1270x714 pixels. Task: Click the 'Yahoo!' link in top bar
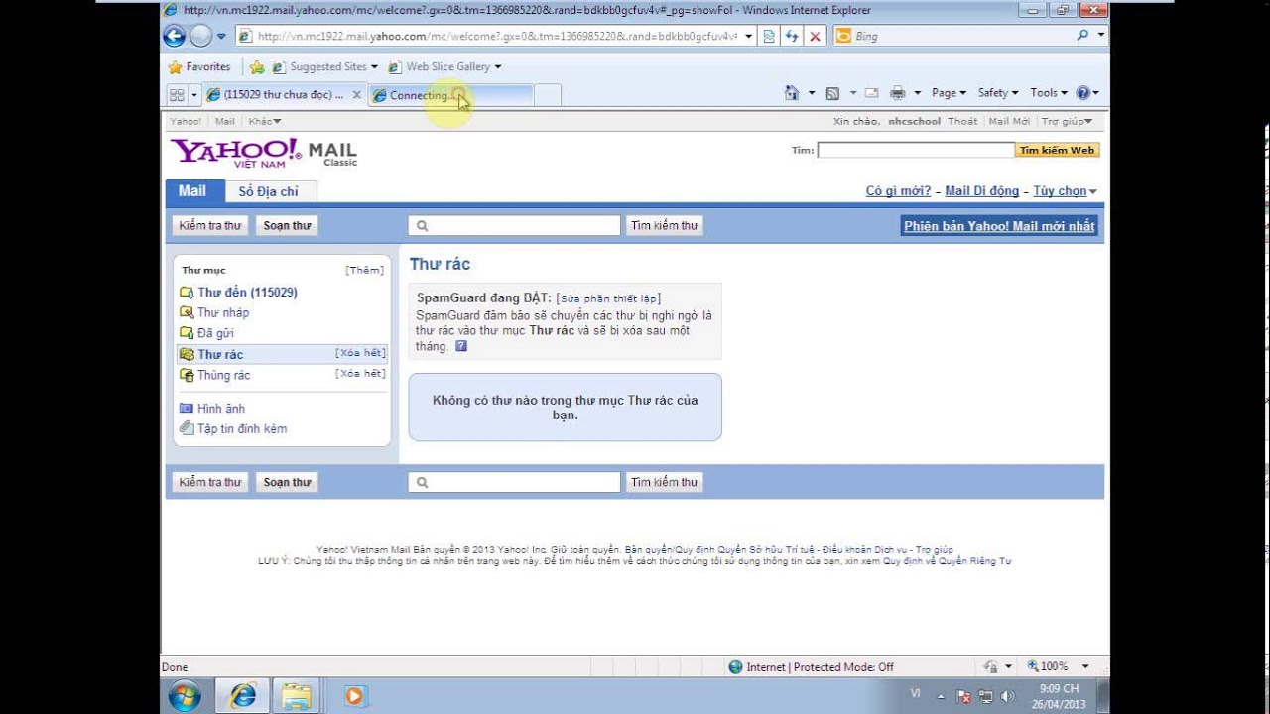coord(186,122)
